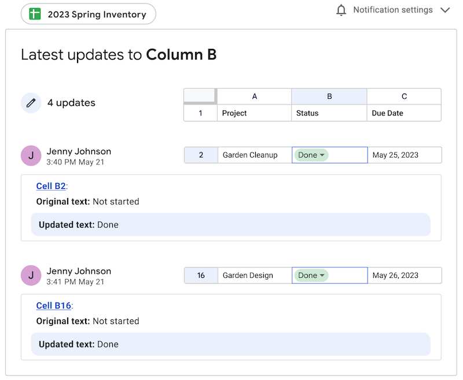Click Jenny Johnson's avatar at 3:40 PM
The width and height of the screenshot is (463, 380).
(x=31, y=155)
